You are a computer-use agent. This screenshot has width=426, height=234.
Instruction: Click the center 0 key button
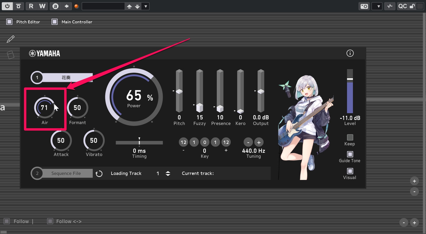(205, 142)
